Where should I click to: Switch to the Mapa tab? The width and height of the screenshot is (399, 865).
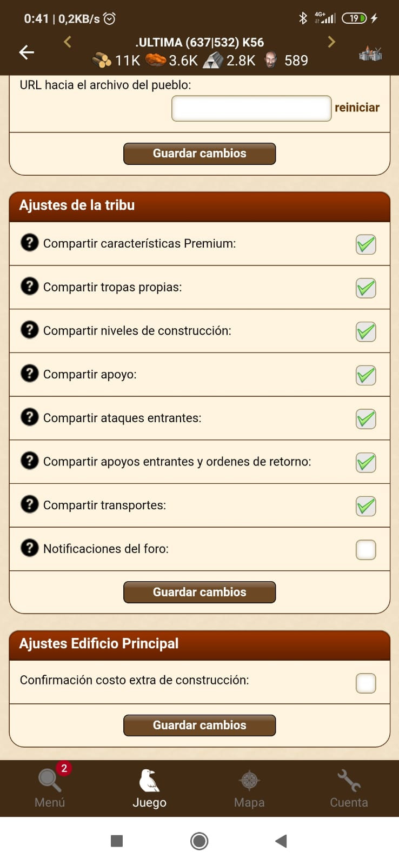249,788
